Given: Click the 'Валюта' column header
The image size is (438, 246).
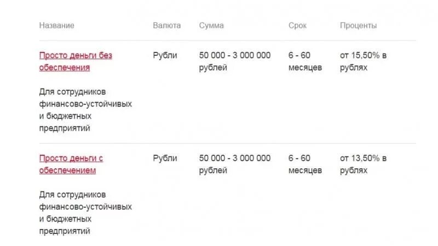Looking at the screenshot, I should point(167,25).
